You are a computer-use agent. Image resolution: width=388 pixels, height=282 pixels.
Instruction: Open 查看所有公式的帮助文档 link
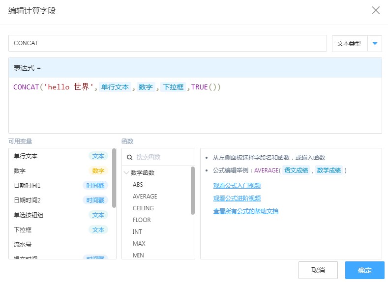point(245,211)
